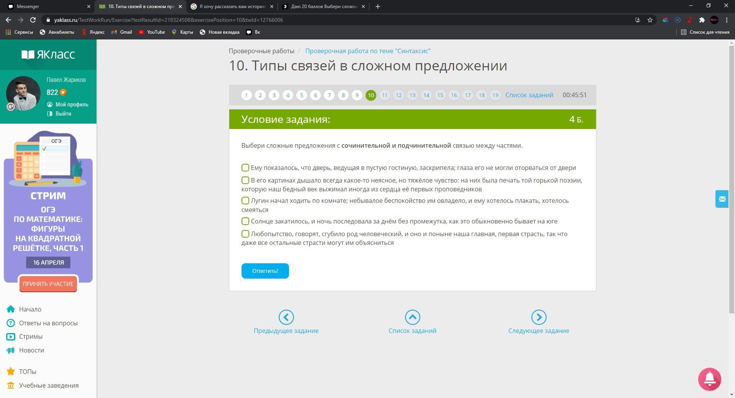Open the "Стримы" sidebar menu item

point(31,336)
